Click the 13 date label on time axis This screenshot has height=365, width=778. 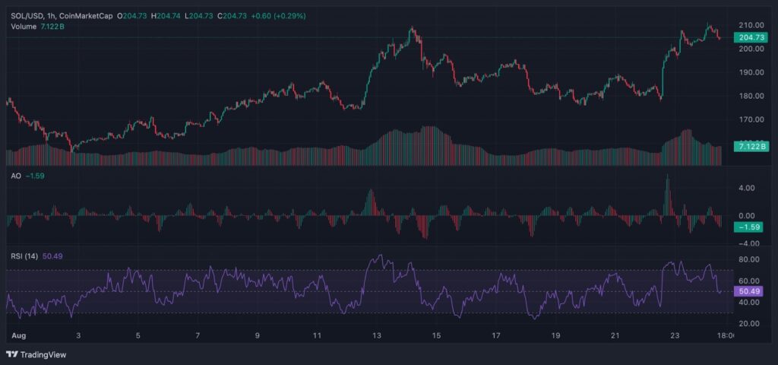tap(377, 335)
